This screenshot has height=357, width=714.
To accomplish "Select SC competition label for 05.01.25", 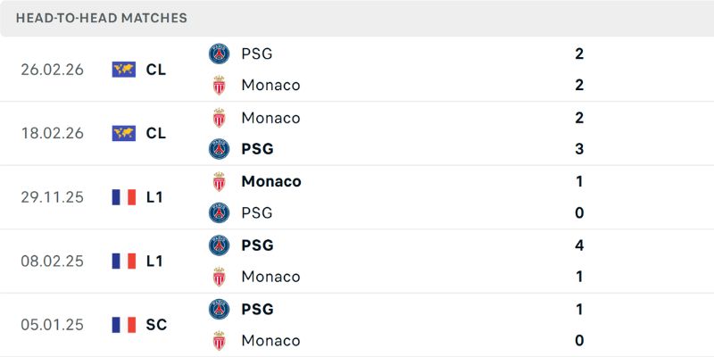I will [x=156, y=325].
